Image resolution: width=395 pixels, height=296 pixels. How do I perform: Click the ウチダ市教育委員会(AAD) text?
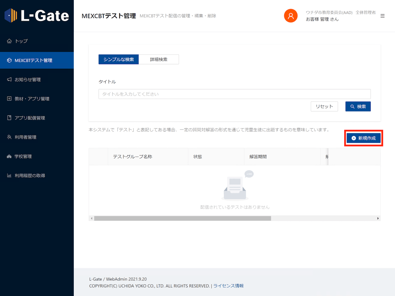[x=329, y=12]
